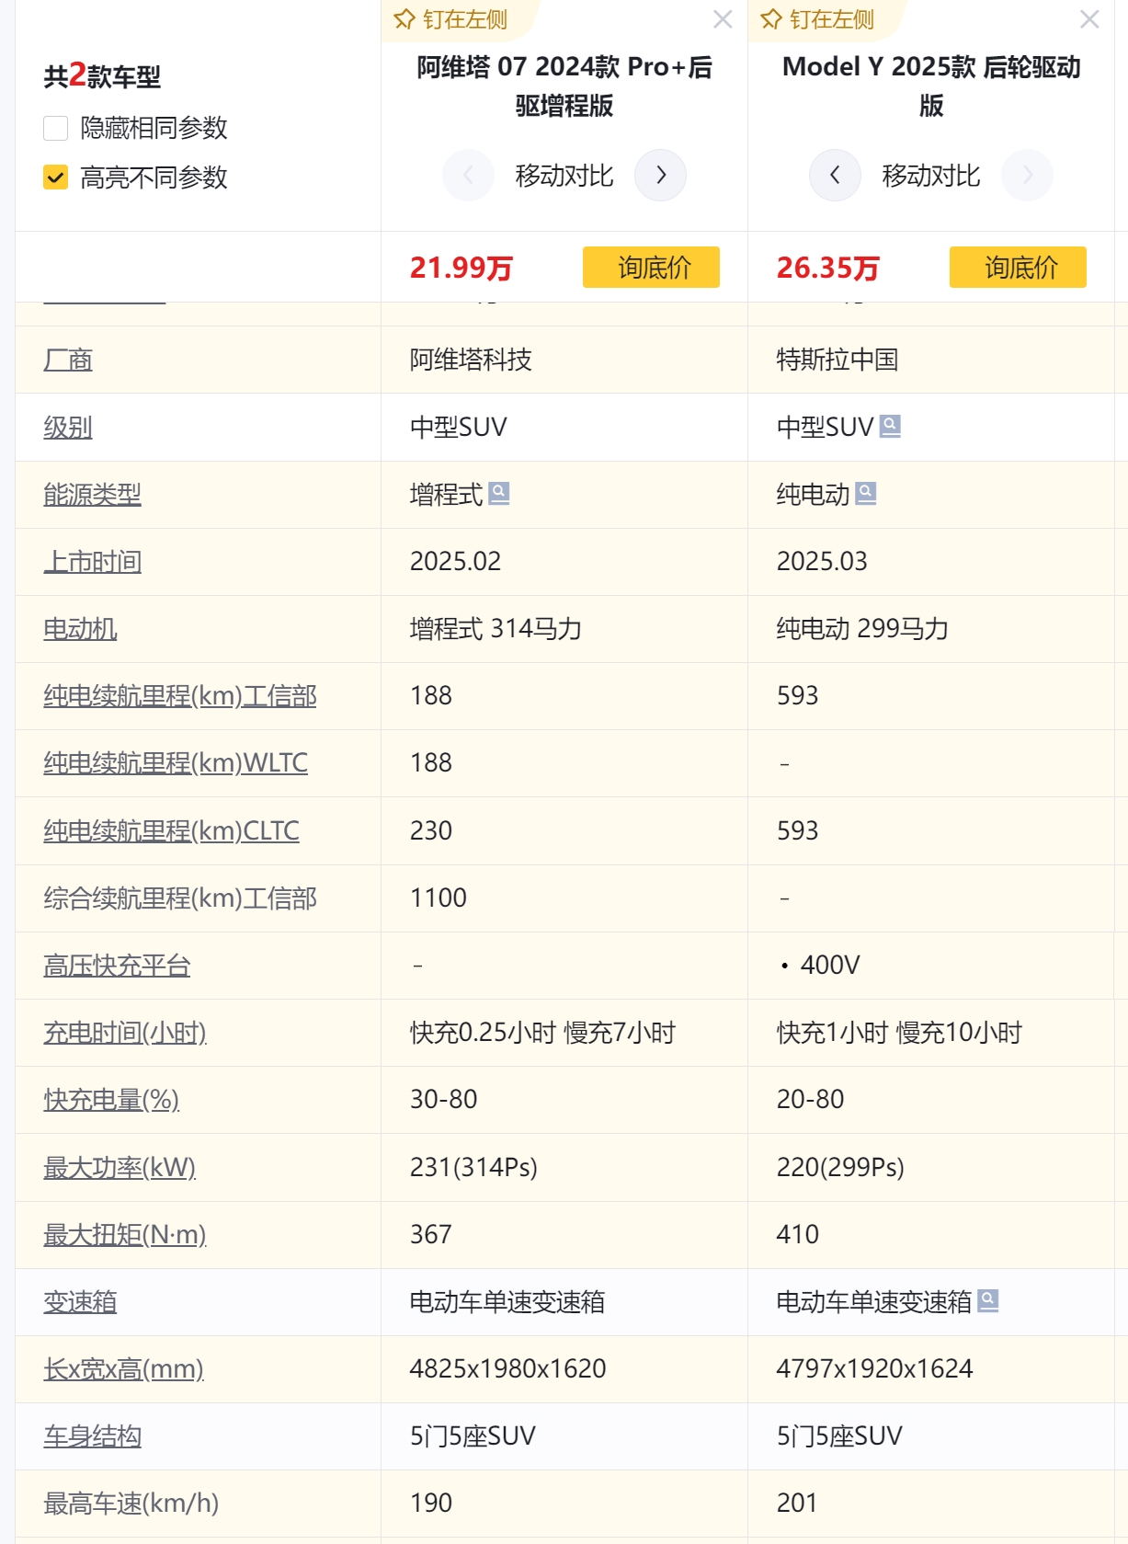Open the 最大扭矩(N·m) parameter link
Viewport: 1128px width, 1544px height.
[125, 1234]
